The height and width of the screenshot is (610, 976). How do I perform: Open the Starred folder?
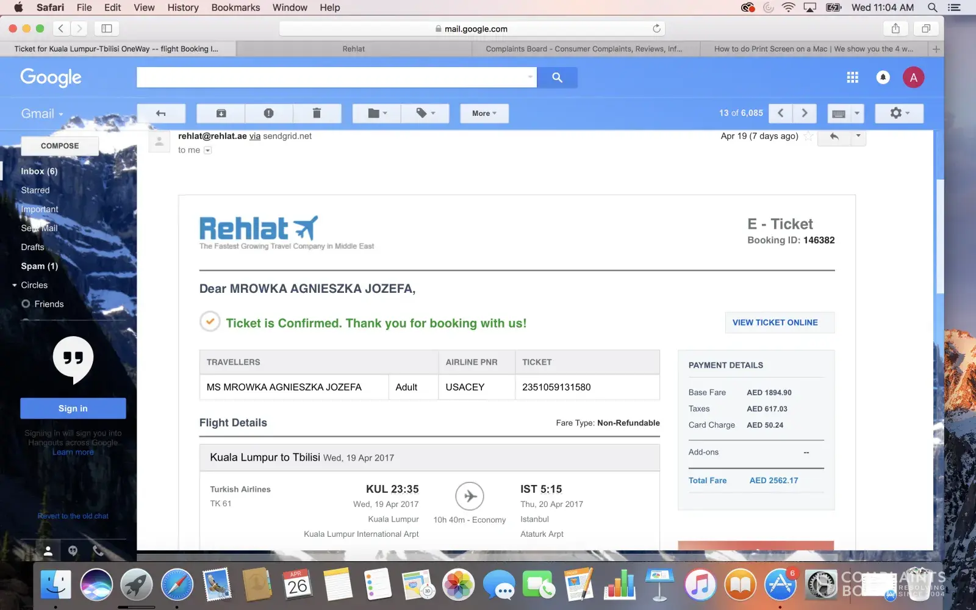click(x=35, y=190)
